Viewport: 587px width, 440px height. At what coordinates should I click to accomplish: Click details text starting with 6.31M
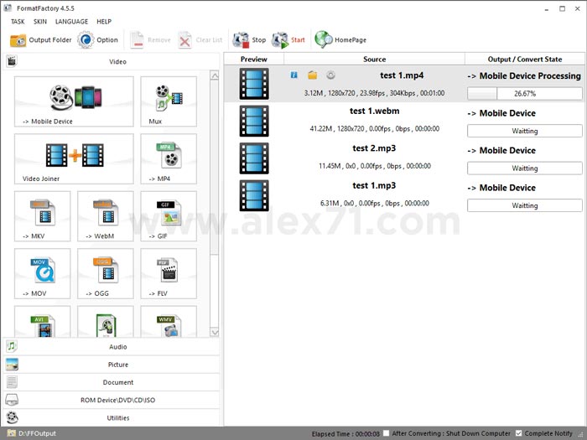click(x=374, y=203)
